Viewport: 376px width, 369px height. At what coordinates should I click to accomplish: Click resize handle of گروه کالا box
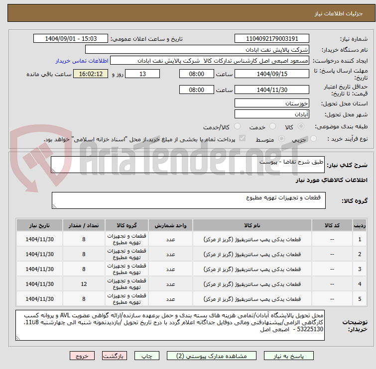(x=54, y=206)
